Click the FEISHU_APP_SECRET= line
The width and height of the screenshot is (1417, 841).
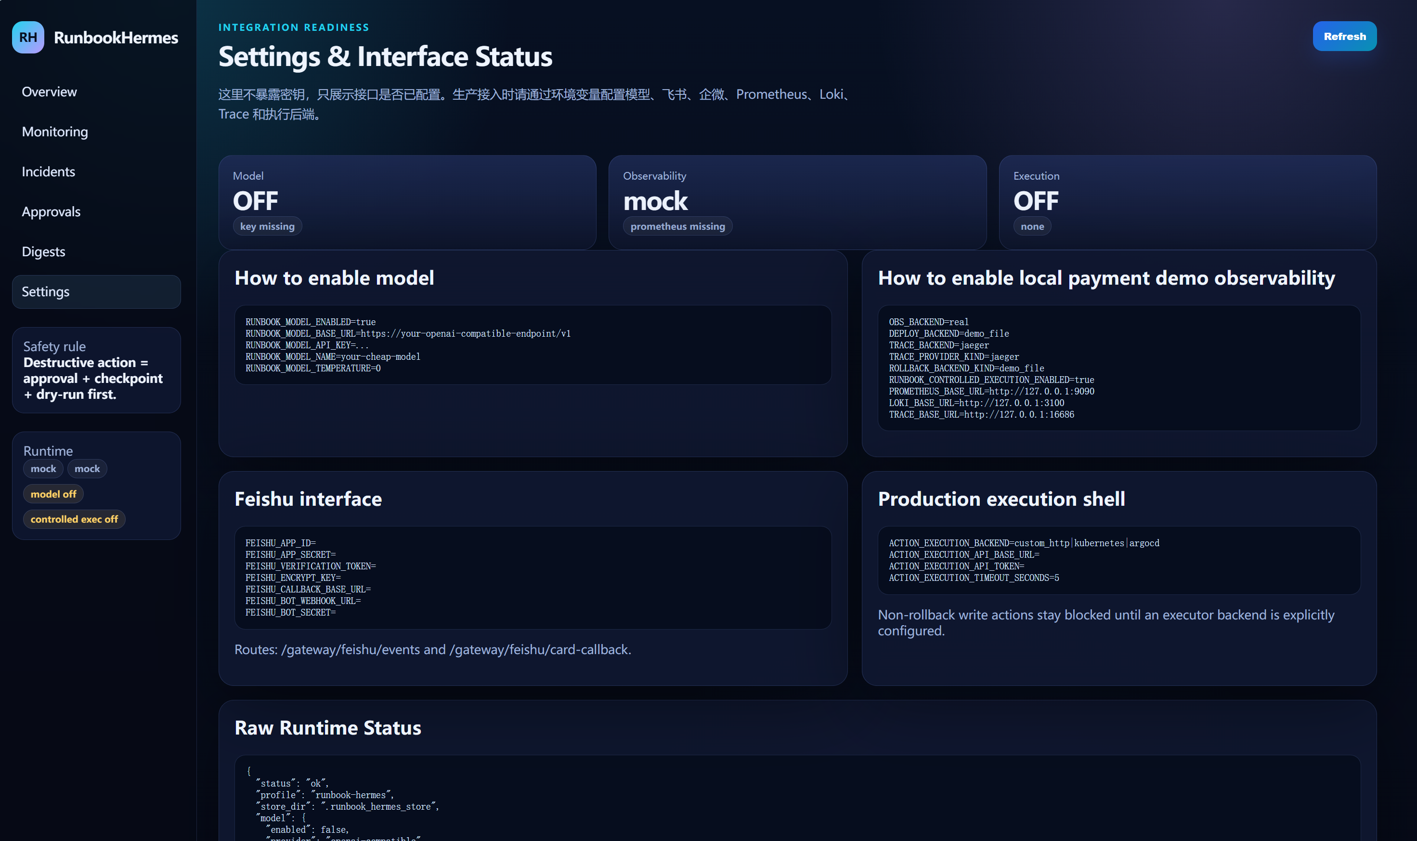point(290,555)
